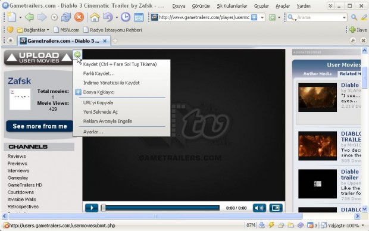
Task: Open the Dosya menu
Action: coord(179,6)
